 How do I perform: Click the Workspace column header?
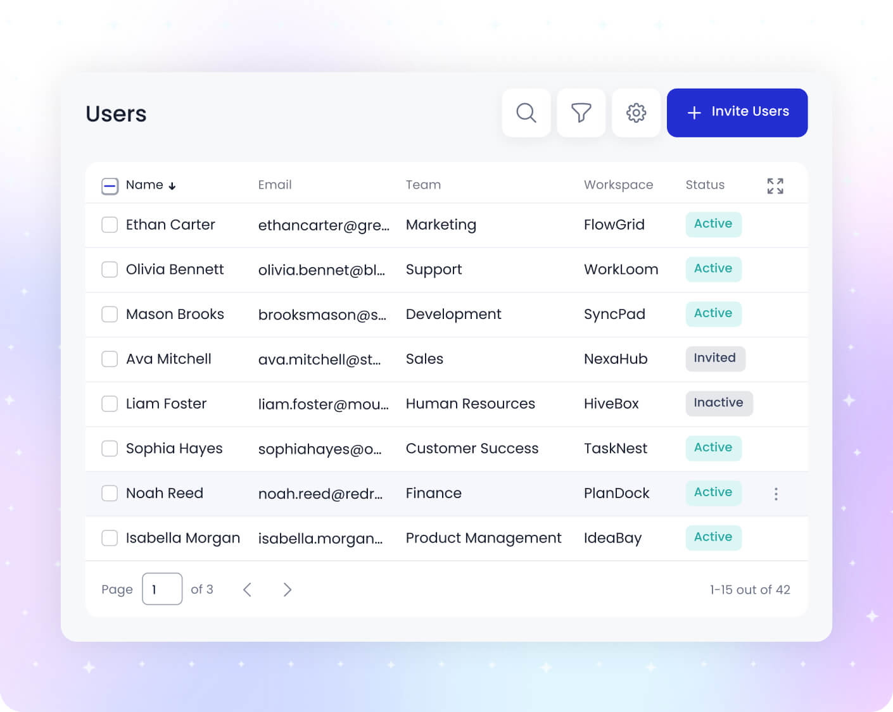[618, 185]
